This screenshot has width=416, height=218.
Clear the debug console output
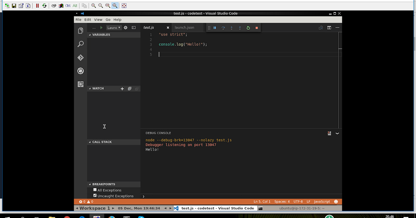tap(329, 133)
